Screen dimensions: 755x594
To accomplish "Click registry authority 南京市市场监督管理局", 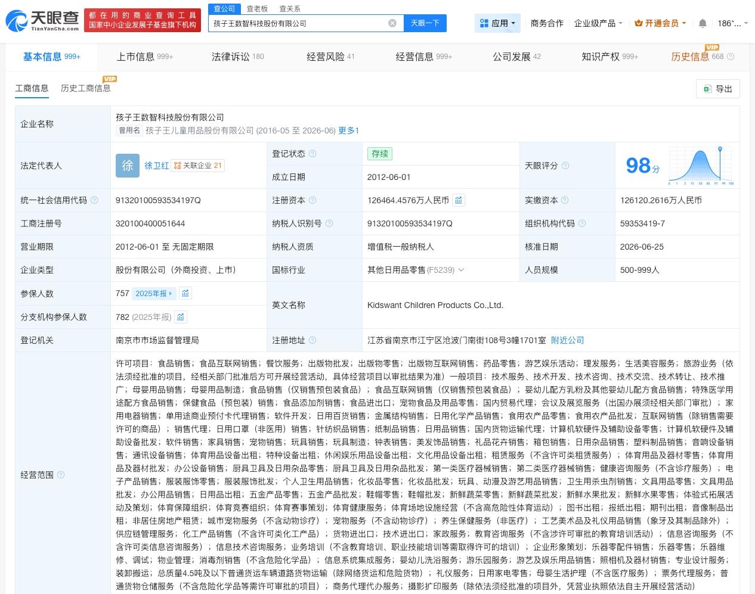I will [157, 340].
